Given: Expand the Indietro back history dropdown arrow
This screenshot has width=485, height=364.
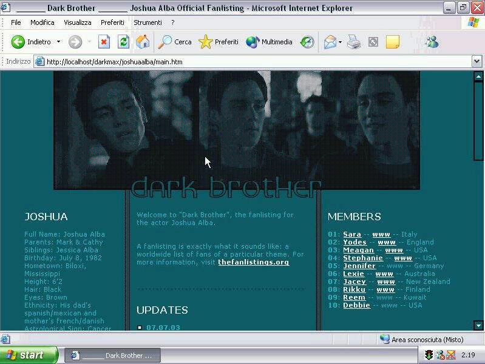Looking at the screenshot, I should point(59,42).
